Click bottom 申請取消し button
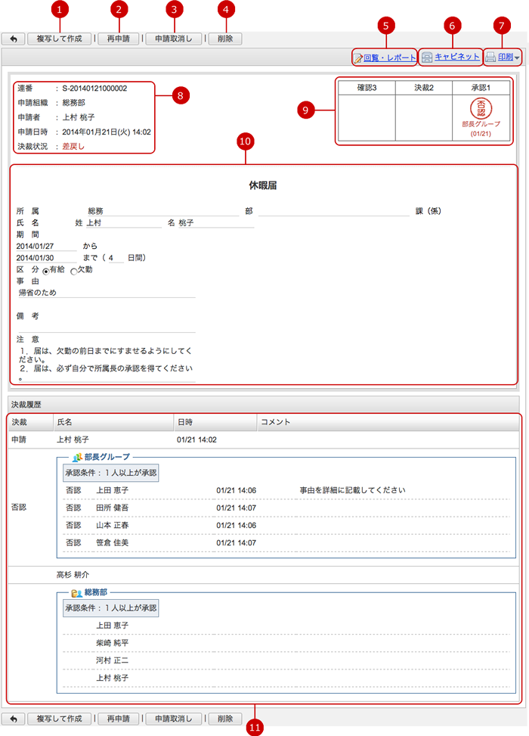The image size is (529, 736). click(x=174, y=719)
